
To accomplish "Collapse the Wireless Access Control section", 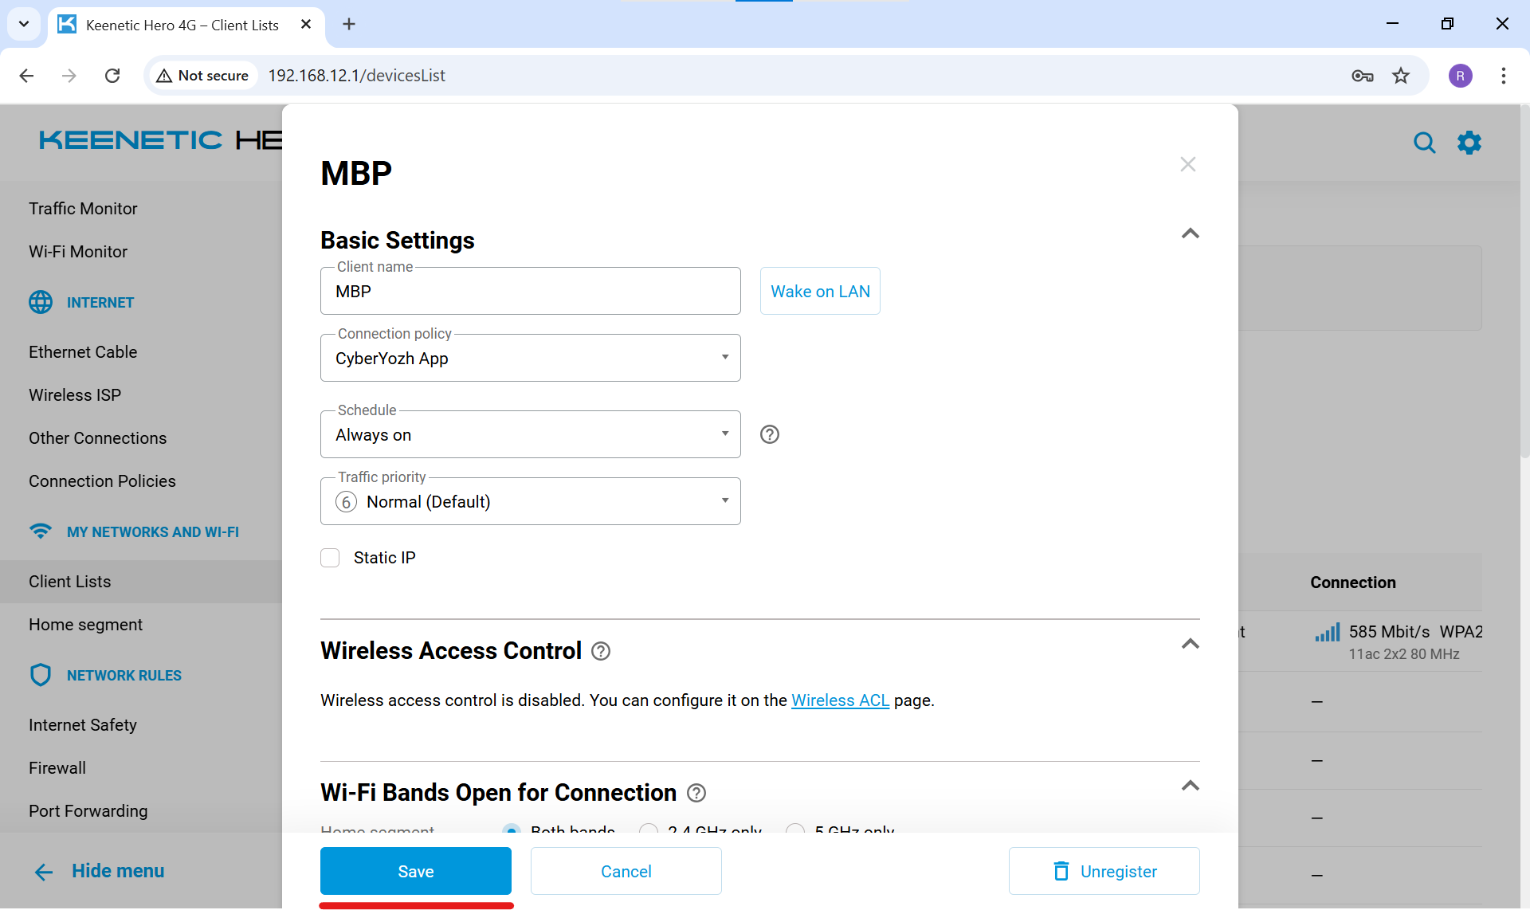I will point(1190,644).
